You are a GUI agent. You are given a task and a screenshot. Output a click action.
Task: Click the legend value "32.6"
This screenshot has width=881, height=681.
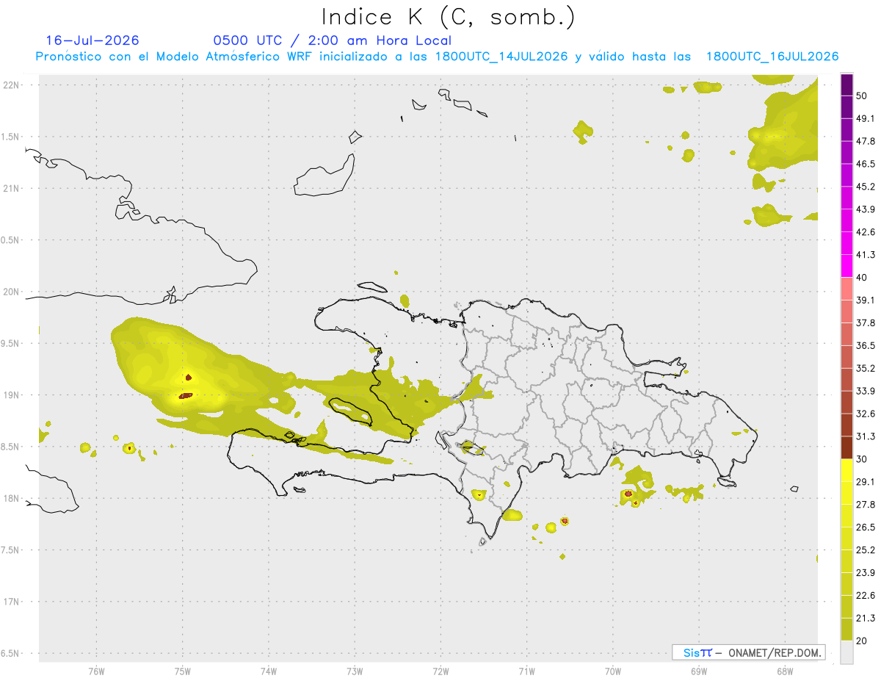[866, 414]
